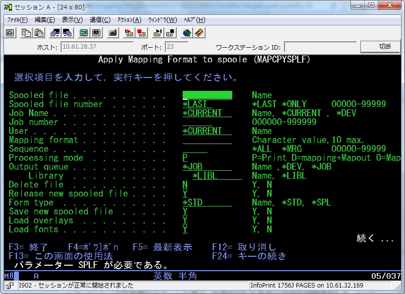Start macro recording with the red play icon
This screenshot has height=294, width=405.
point(129,33)
